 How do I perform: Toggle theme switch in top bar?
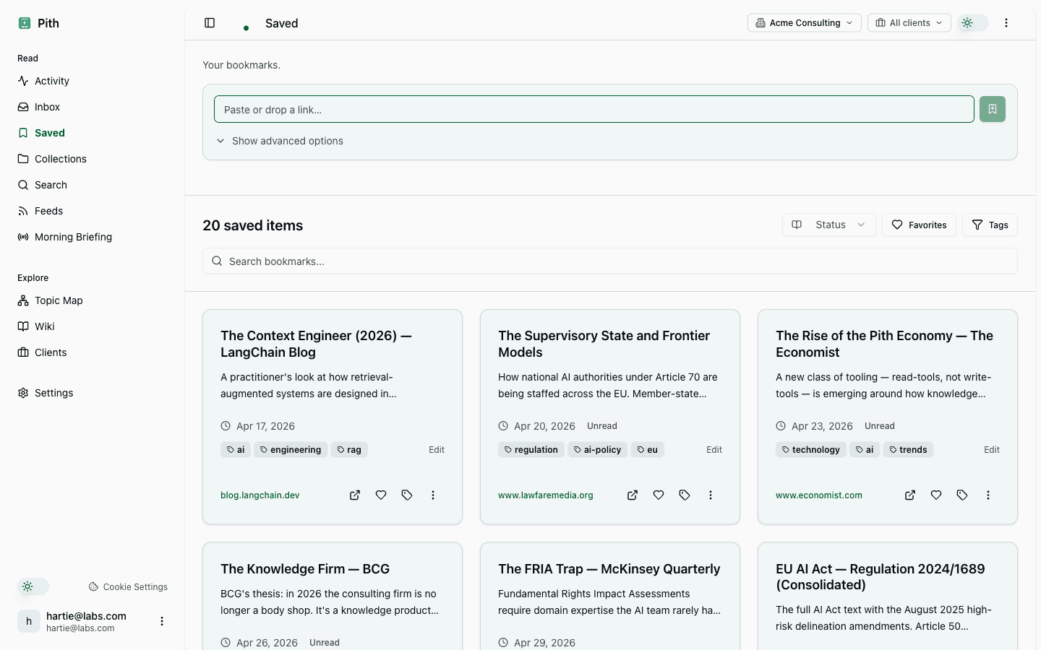click(973, 23)
